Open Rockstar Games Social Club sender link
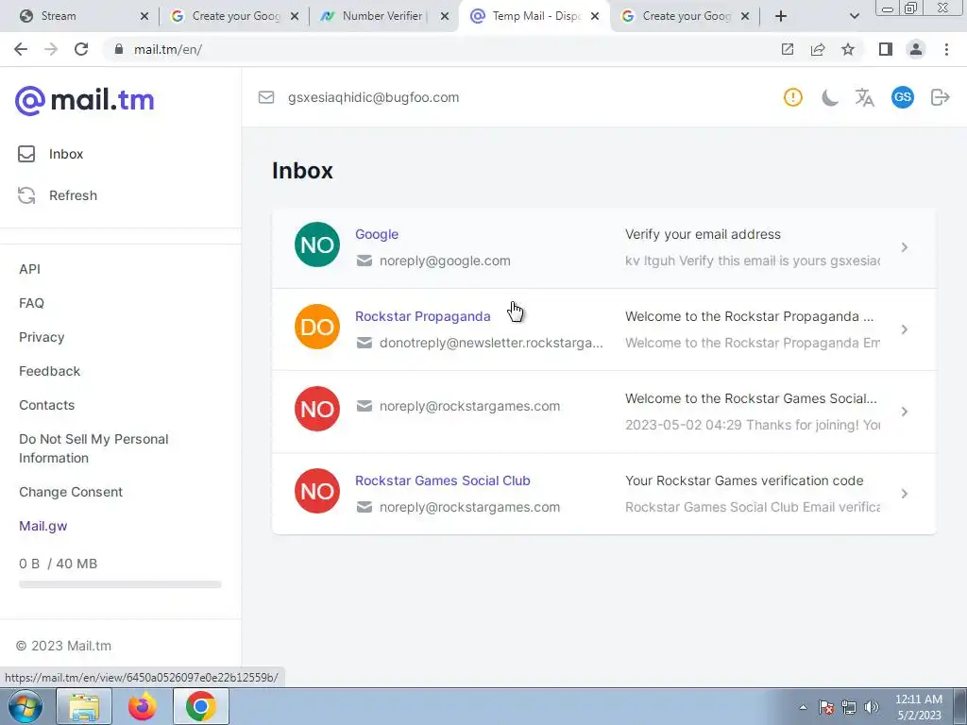The image size is (967, 725). [x=443, y=481]
